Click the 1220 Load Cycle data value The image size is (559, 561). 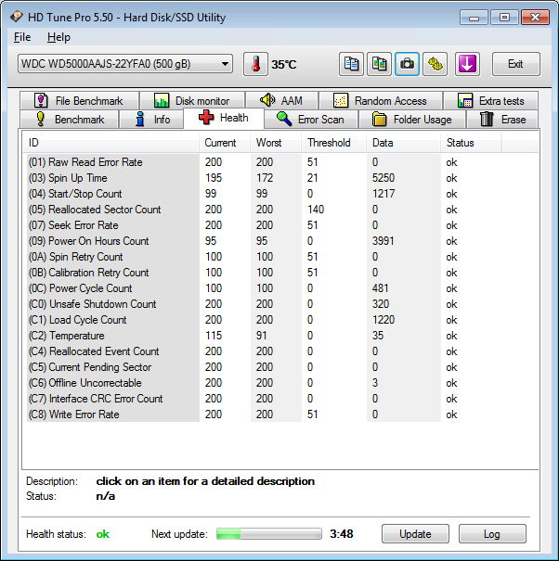click(383, 320)
